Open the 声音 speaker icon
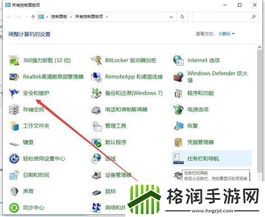 tap(14, 191)
